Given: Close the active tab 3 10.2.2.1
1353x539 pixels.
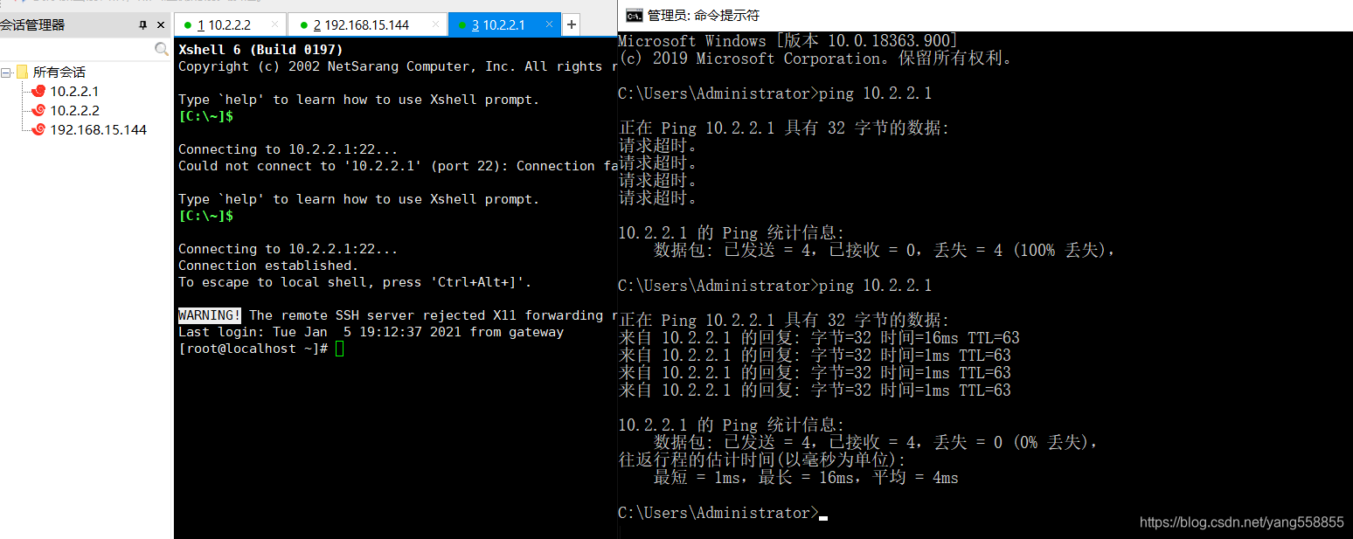Looking at the screenshot, I should tap(549, 24).
